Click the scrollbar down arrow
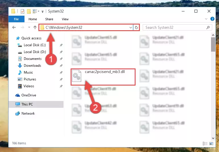Viewport: 219px width, 152px height. click(213, 138)
